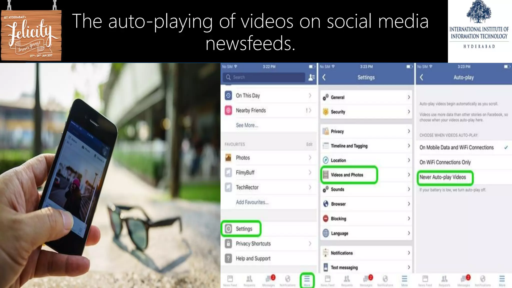
Task: Open FilmyBuff row chevron
Action: point(310,172)
